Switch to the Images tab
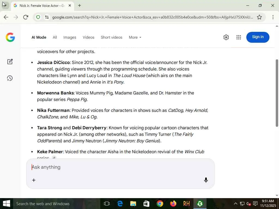The image size is (279, 209). point(70,37)
